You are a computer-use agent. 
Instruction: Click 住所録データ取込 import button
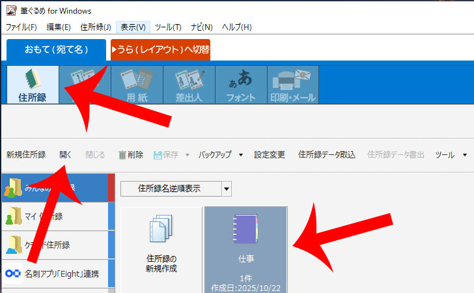327,155
